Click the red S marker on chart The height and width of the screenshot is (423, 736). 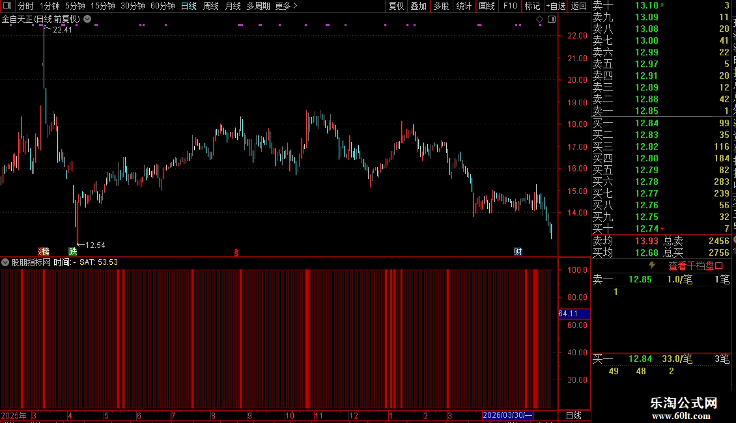(236, 252)
